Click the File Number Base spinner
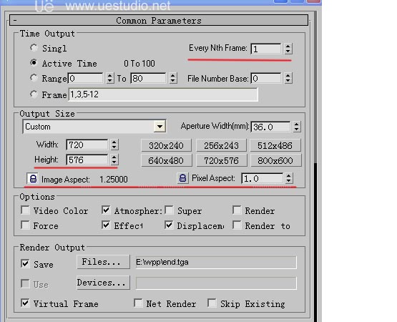The width and height of the screenshot is (397, 322). click(288, 78)
